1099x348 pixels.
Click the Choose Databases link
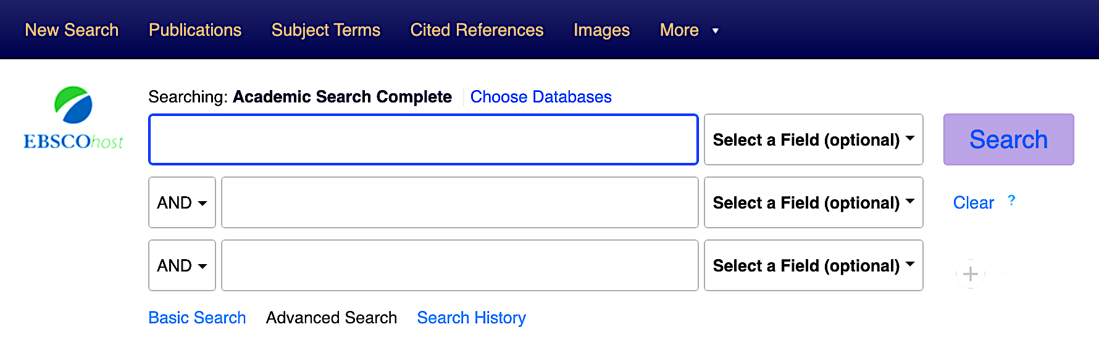click(541, 97)
